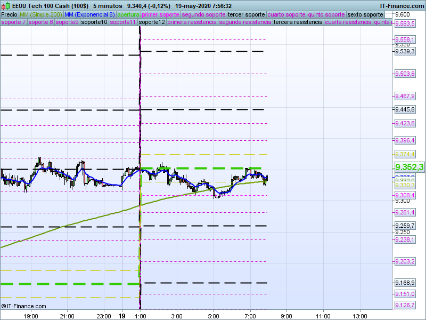426x320 pixels.
Task: Select the tercera resistencia label
Action: tap(297, 22)
